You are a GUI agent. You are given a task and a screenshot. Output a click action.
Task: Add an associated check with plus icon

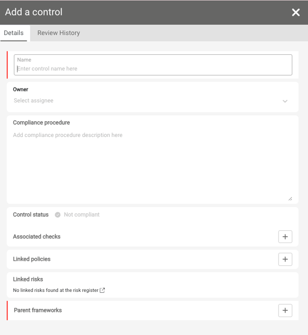pos(285,237)
